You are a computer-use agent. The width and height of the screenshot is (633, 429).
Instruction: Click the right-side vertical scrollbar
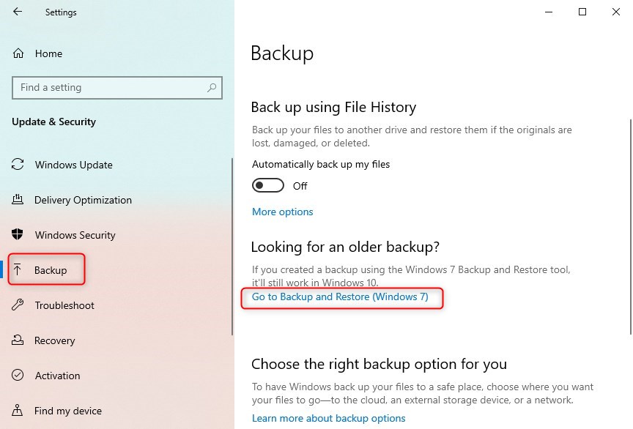[x=629, y=220]
